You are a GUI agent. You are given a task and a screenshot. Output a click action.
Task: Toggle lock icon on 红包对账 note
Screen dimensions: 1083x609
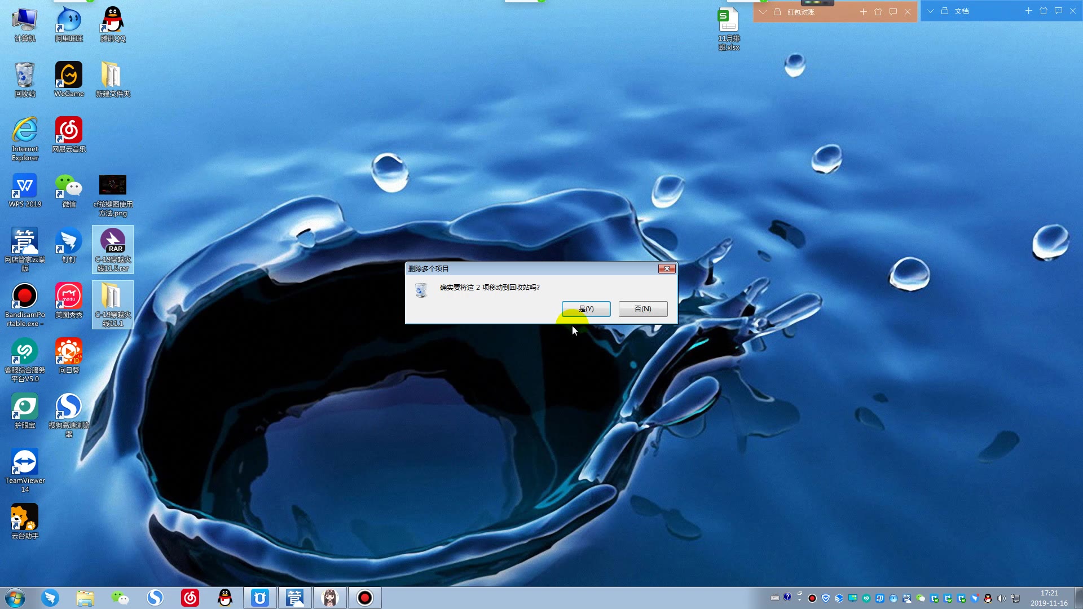click(x=777, y=12)
